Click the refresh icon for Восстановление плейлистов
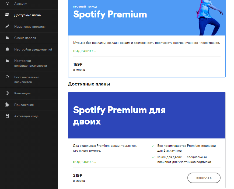The width and height of the screenshot is (234, 189). coord(7,77)
